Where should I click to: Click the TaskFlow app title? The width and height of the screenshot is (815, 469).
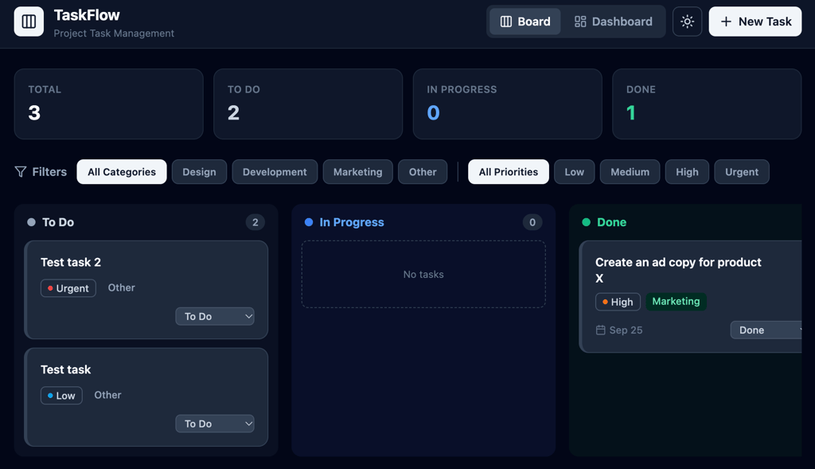(x=87, y=15)
